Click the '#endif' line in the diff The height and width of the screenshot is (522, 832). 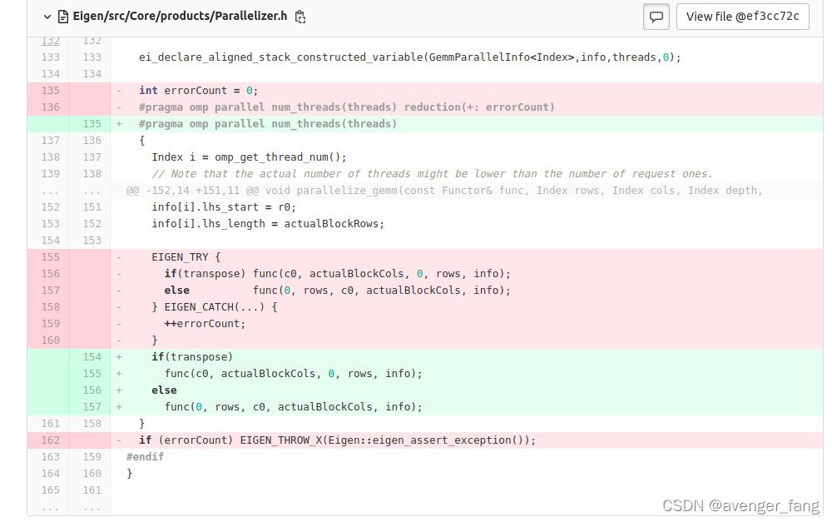click(x=143, y=456)
